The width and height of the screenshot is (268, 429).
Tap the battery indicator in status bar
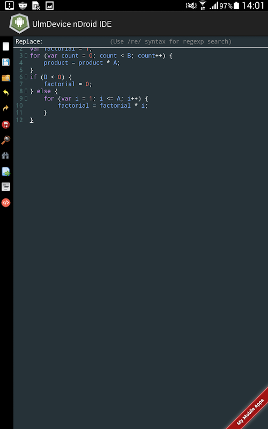pyautogui.click(x=236, y=5)
